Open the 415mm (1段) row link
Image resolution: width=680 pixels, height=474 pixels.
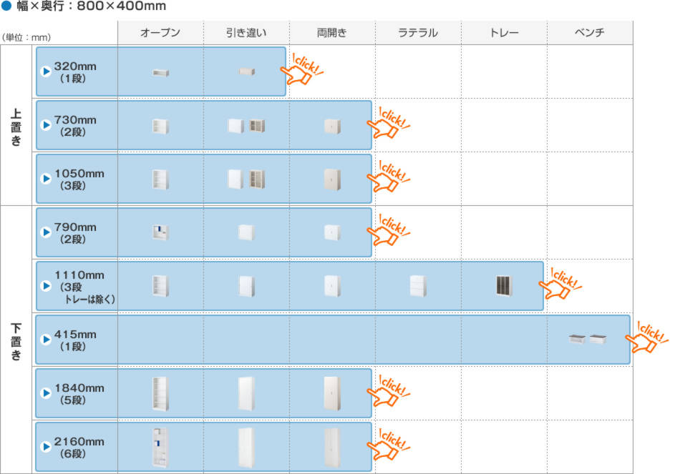coord(74,340)
